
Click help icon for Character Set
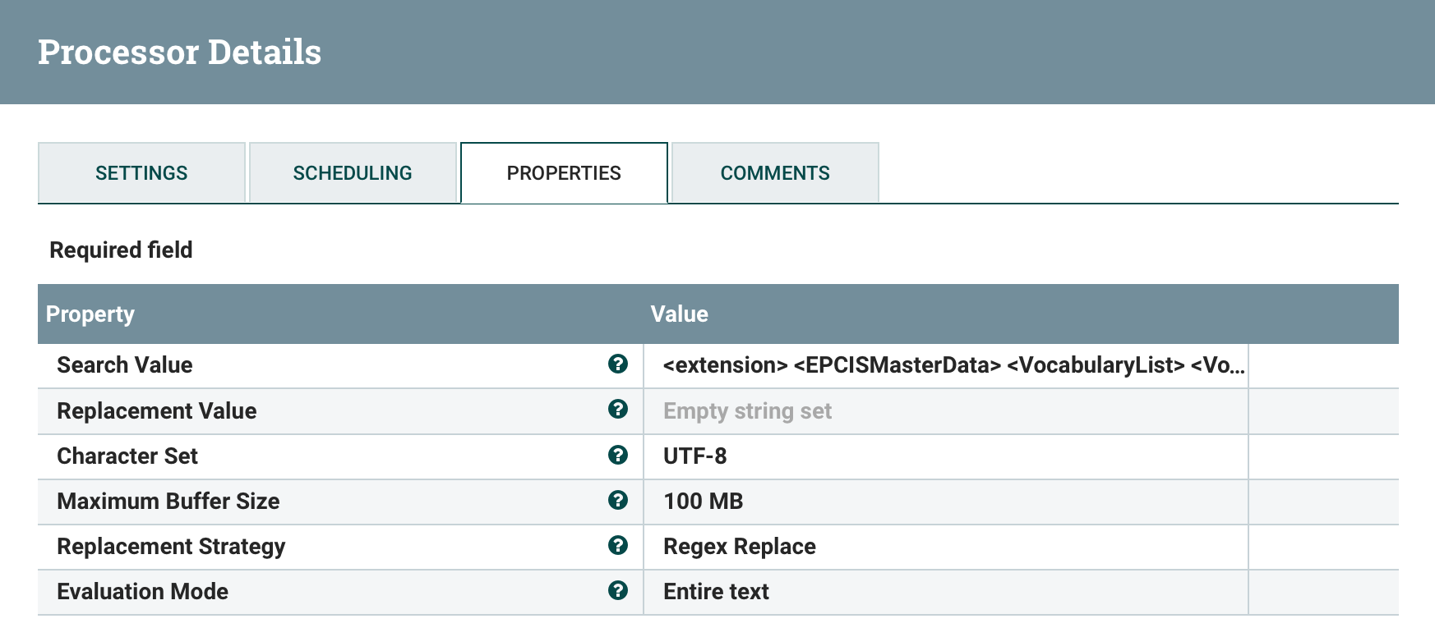pyautogui.click(x=618, y=455)
